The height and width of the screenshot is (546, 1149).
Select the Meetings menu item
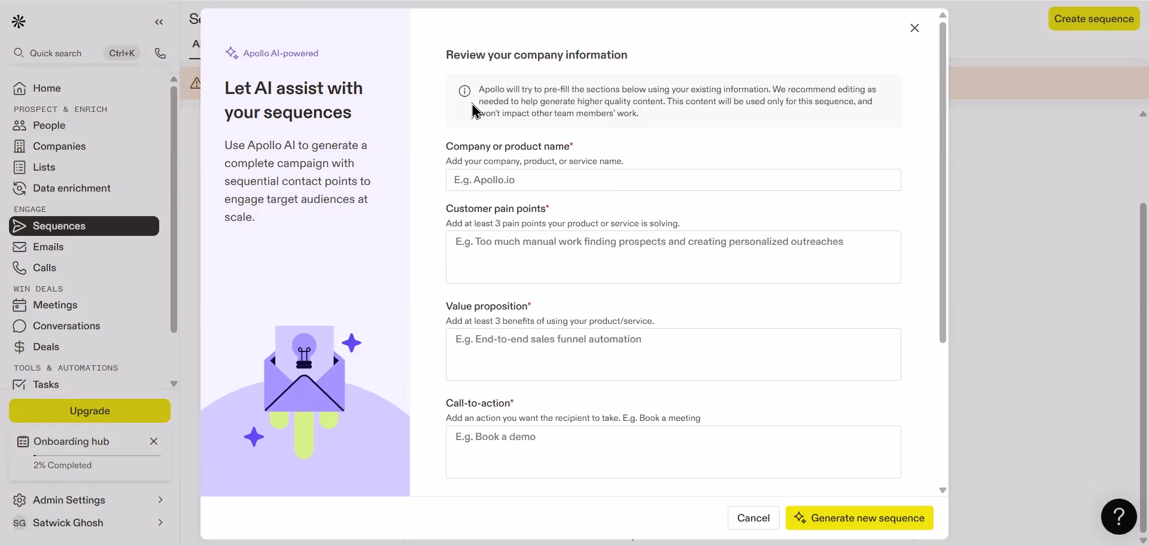pos(84,305)
